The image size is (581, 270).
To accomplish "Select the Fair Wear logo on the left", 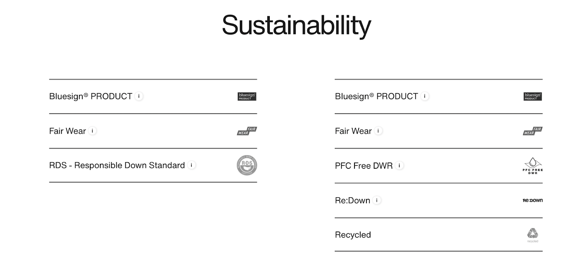I will pos(247,131).
